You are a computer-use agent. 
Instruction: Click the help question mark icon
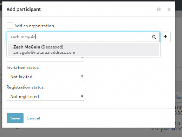158,9
